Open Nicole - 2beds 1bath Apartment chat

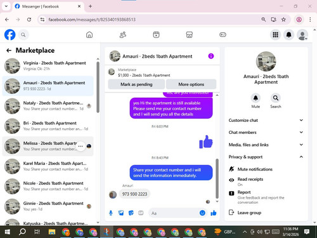(x=48, y=186)
